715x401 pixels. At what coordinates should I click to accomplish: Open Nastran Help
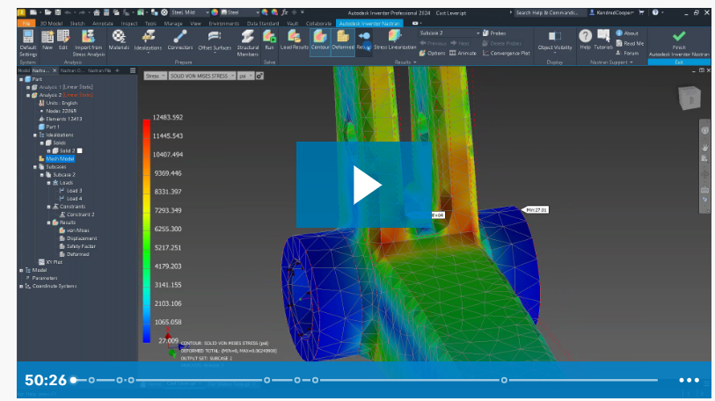[x=585, y=40]
